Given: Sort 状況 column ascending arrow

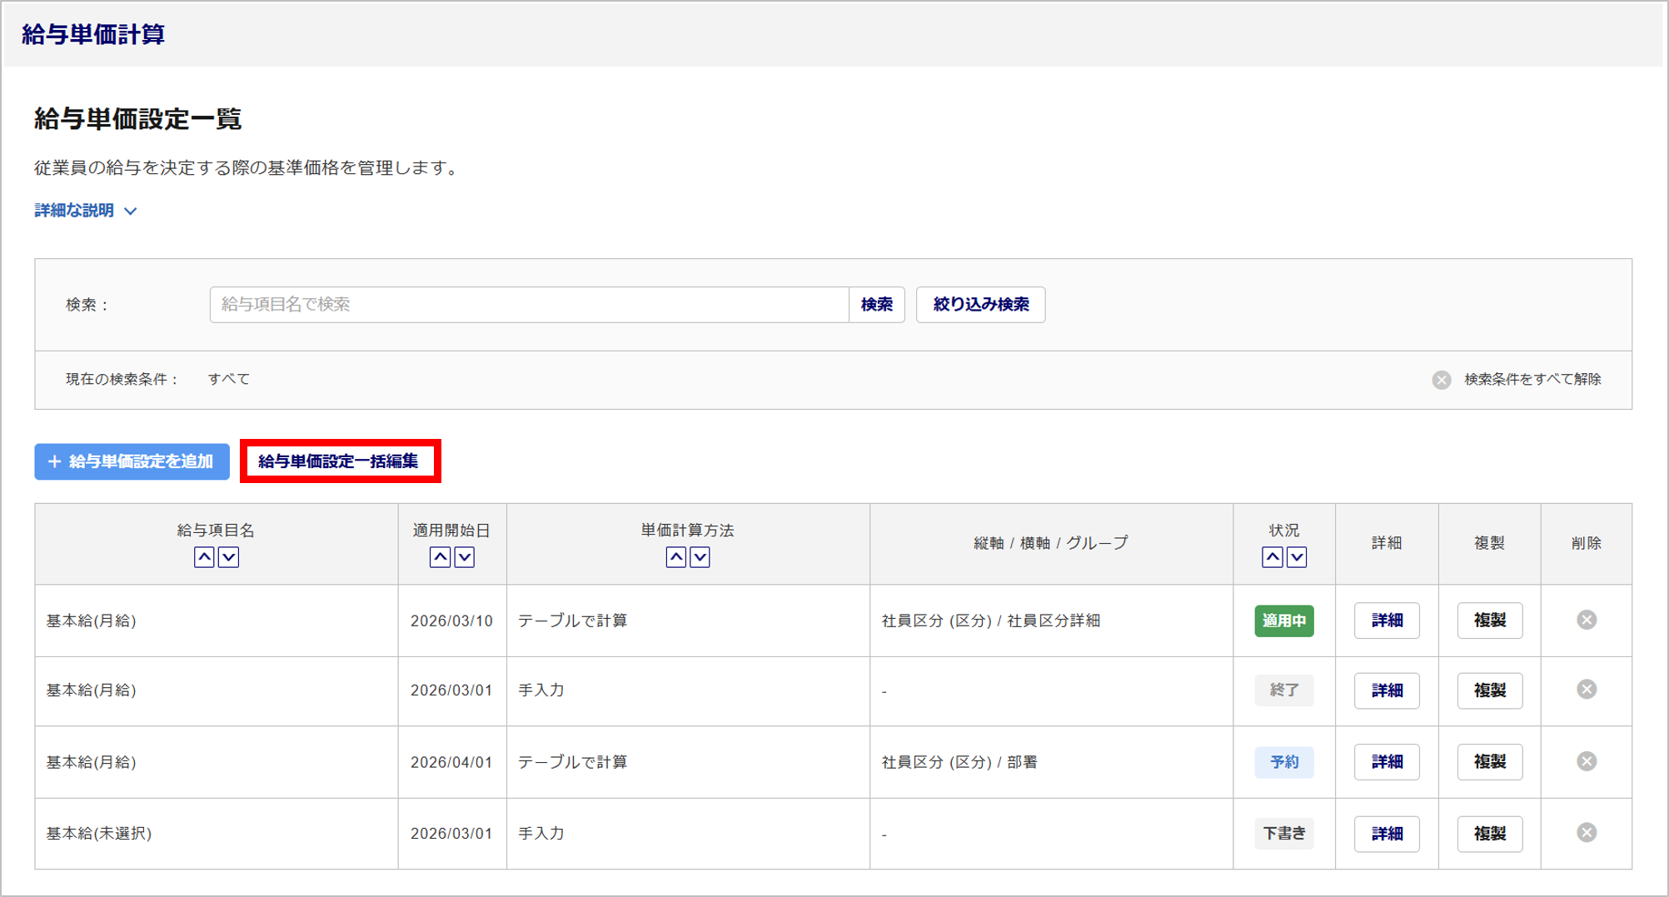Looking at the screenshot, I should [x=1272, y=557].
